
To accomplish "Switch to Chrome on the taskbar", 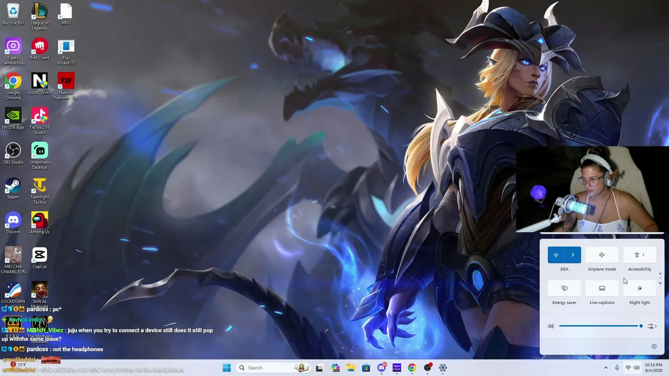I will tap(412, 368).
